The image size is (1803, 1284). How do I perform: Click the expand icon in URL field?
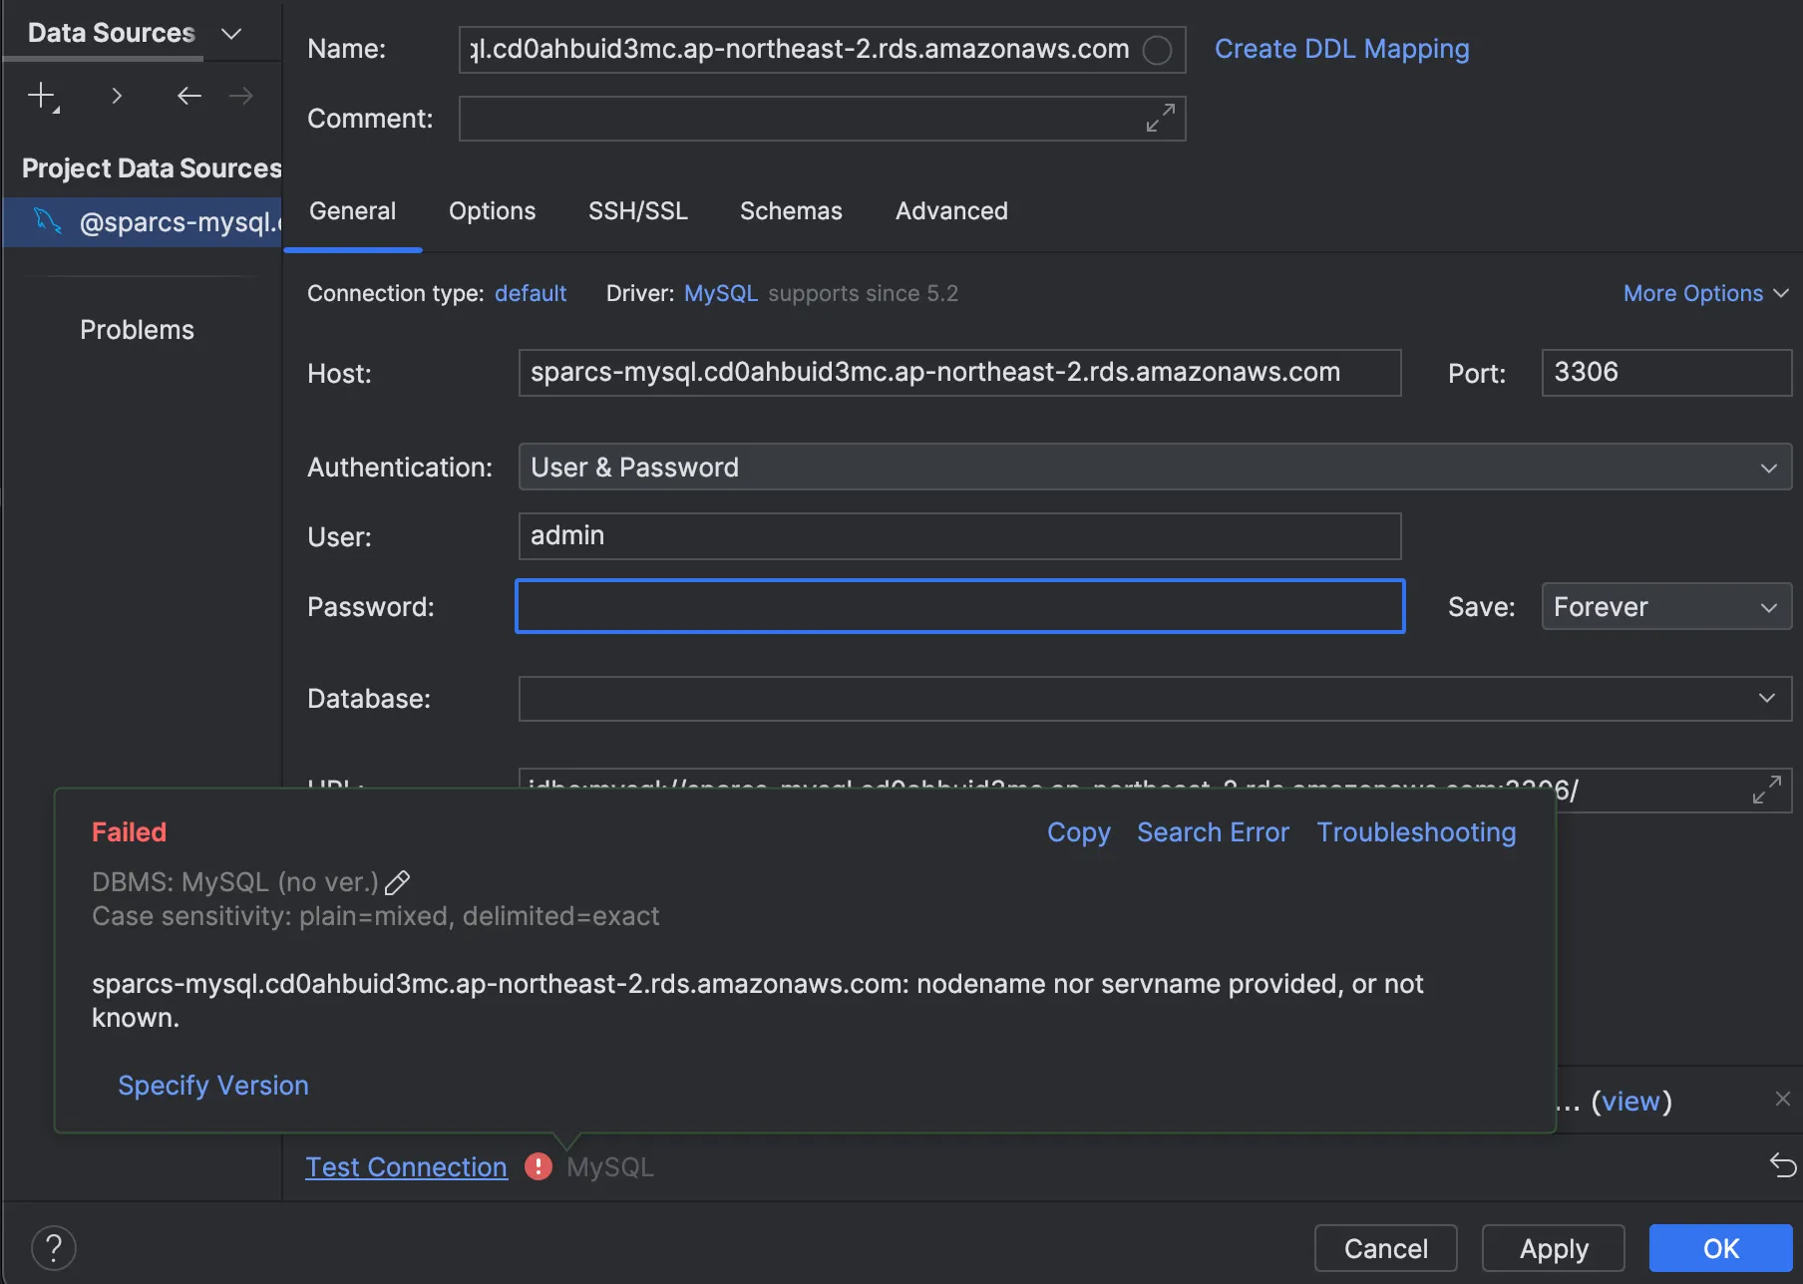click(1766, 791)
